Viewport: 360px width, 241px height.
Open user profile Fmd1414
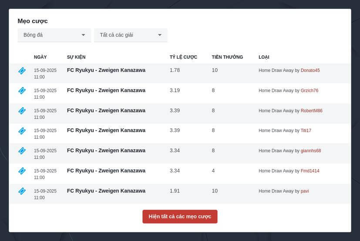[x=310, y=171]
